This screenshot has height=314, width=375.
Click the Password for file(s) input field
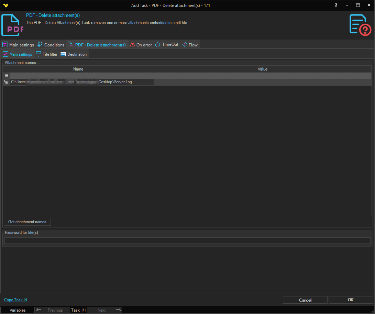tap(187, 240)
